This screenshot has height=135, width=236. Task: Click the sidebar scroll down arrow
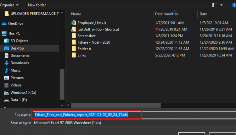(x=62, y=105)
